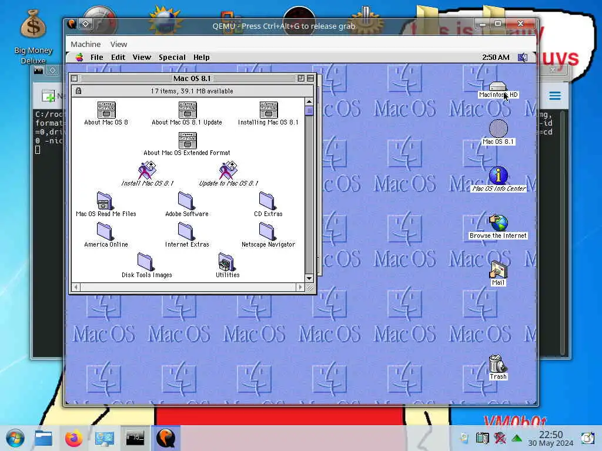Open the QEMU View menu
Screen dimensions: 602x451
pos(119,44)
